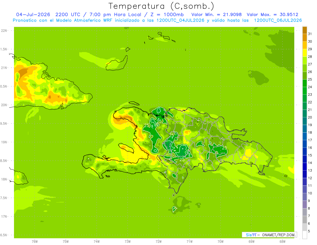Viewport: 317px width, 245px height.
Task: Click the '17N' latitude axis label
Action: coord(4,216)
